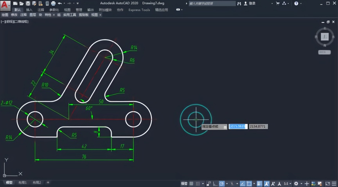
Task: Open the redo history dropdown arrow
Action: 74,4
